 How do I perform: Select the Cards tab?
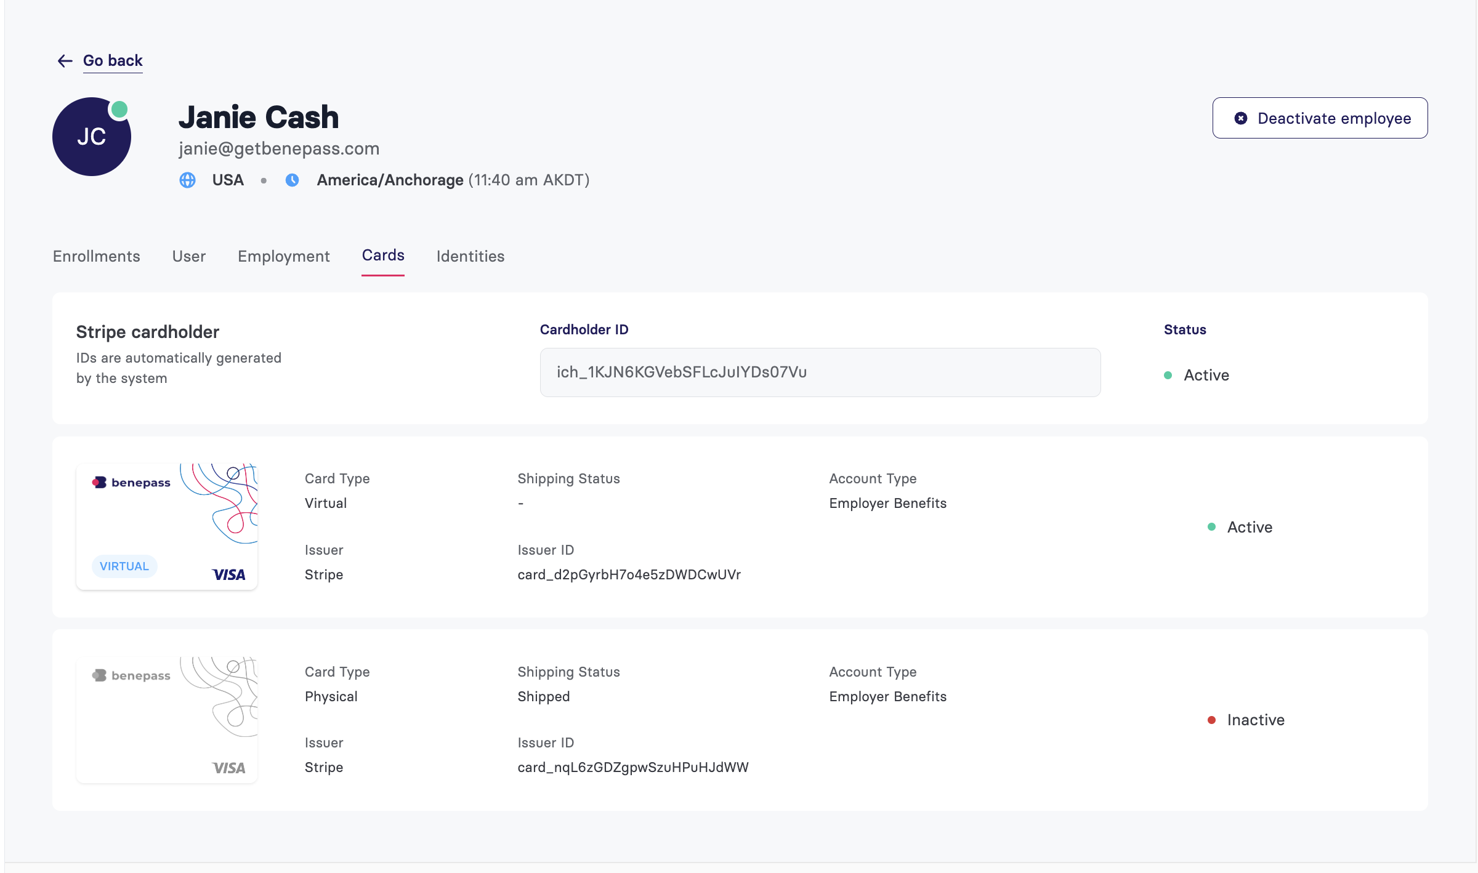tap(383, 255)
